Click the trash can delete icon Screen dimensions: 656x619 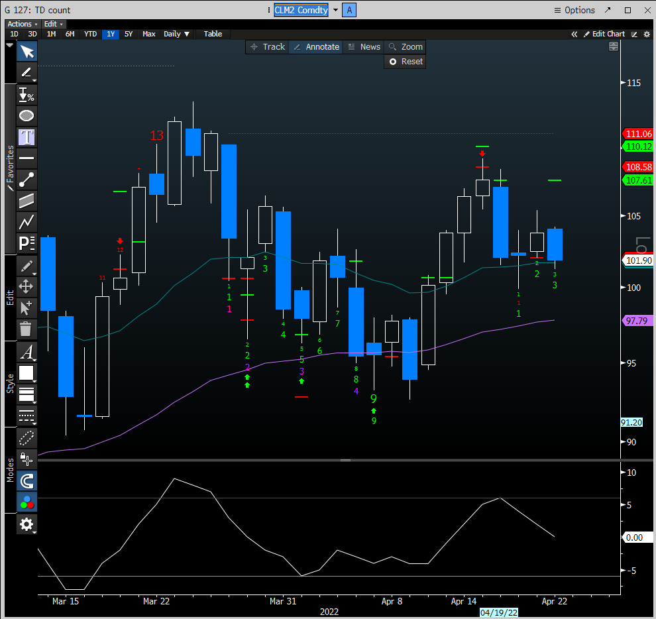(27, 329)
